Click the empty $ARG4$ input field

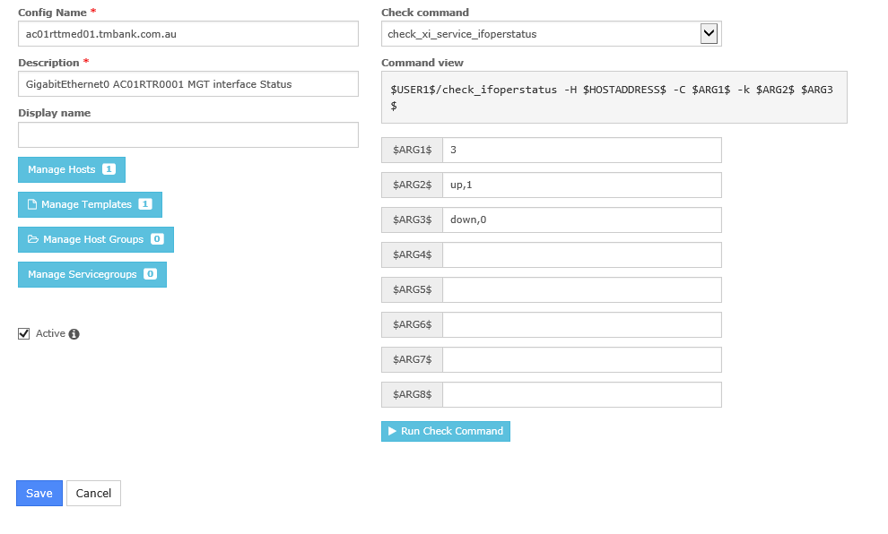pyautogui.click(x=581, y=254)
